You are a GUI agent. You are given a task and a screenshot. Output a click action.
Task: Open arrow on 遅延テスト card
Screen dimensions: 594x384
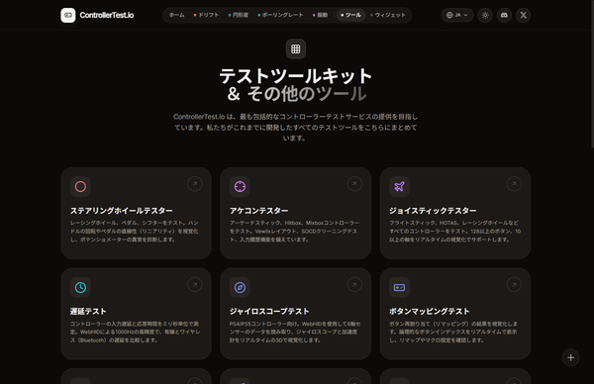pyautogui.click(x=195, y=285)
